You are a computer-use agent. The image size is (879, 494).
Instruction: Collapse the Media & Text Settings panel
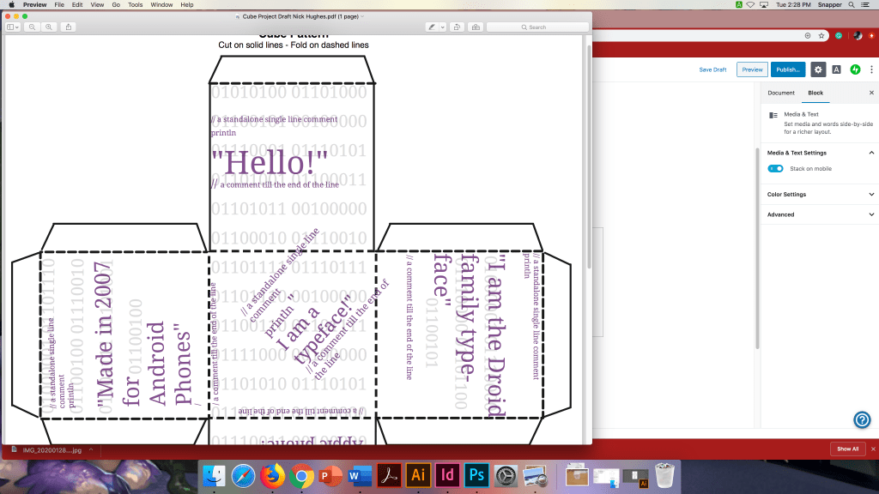(x=871, y=153)
